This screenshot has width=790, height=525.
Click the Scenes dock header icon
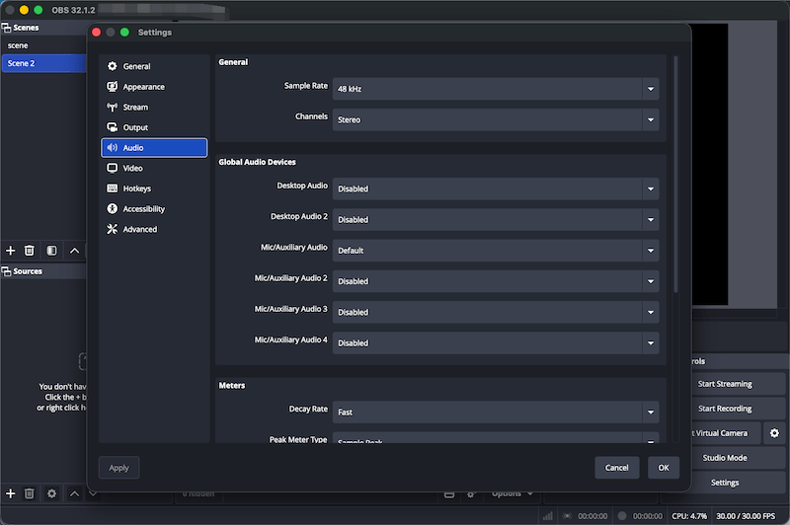coord(7,28)
